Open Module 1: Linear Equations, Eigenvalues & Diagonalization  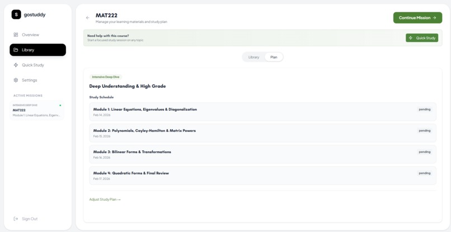[x=262, y=112]
